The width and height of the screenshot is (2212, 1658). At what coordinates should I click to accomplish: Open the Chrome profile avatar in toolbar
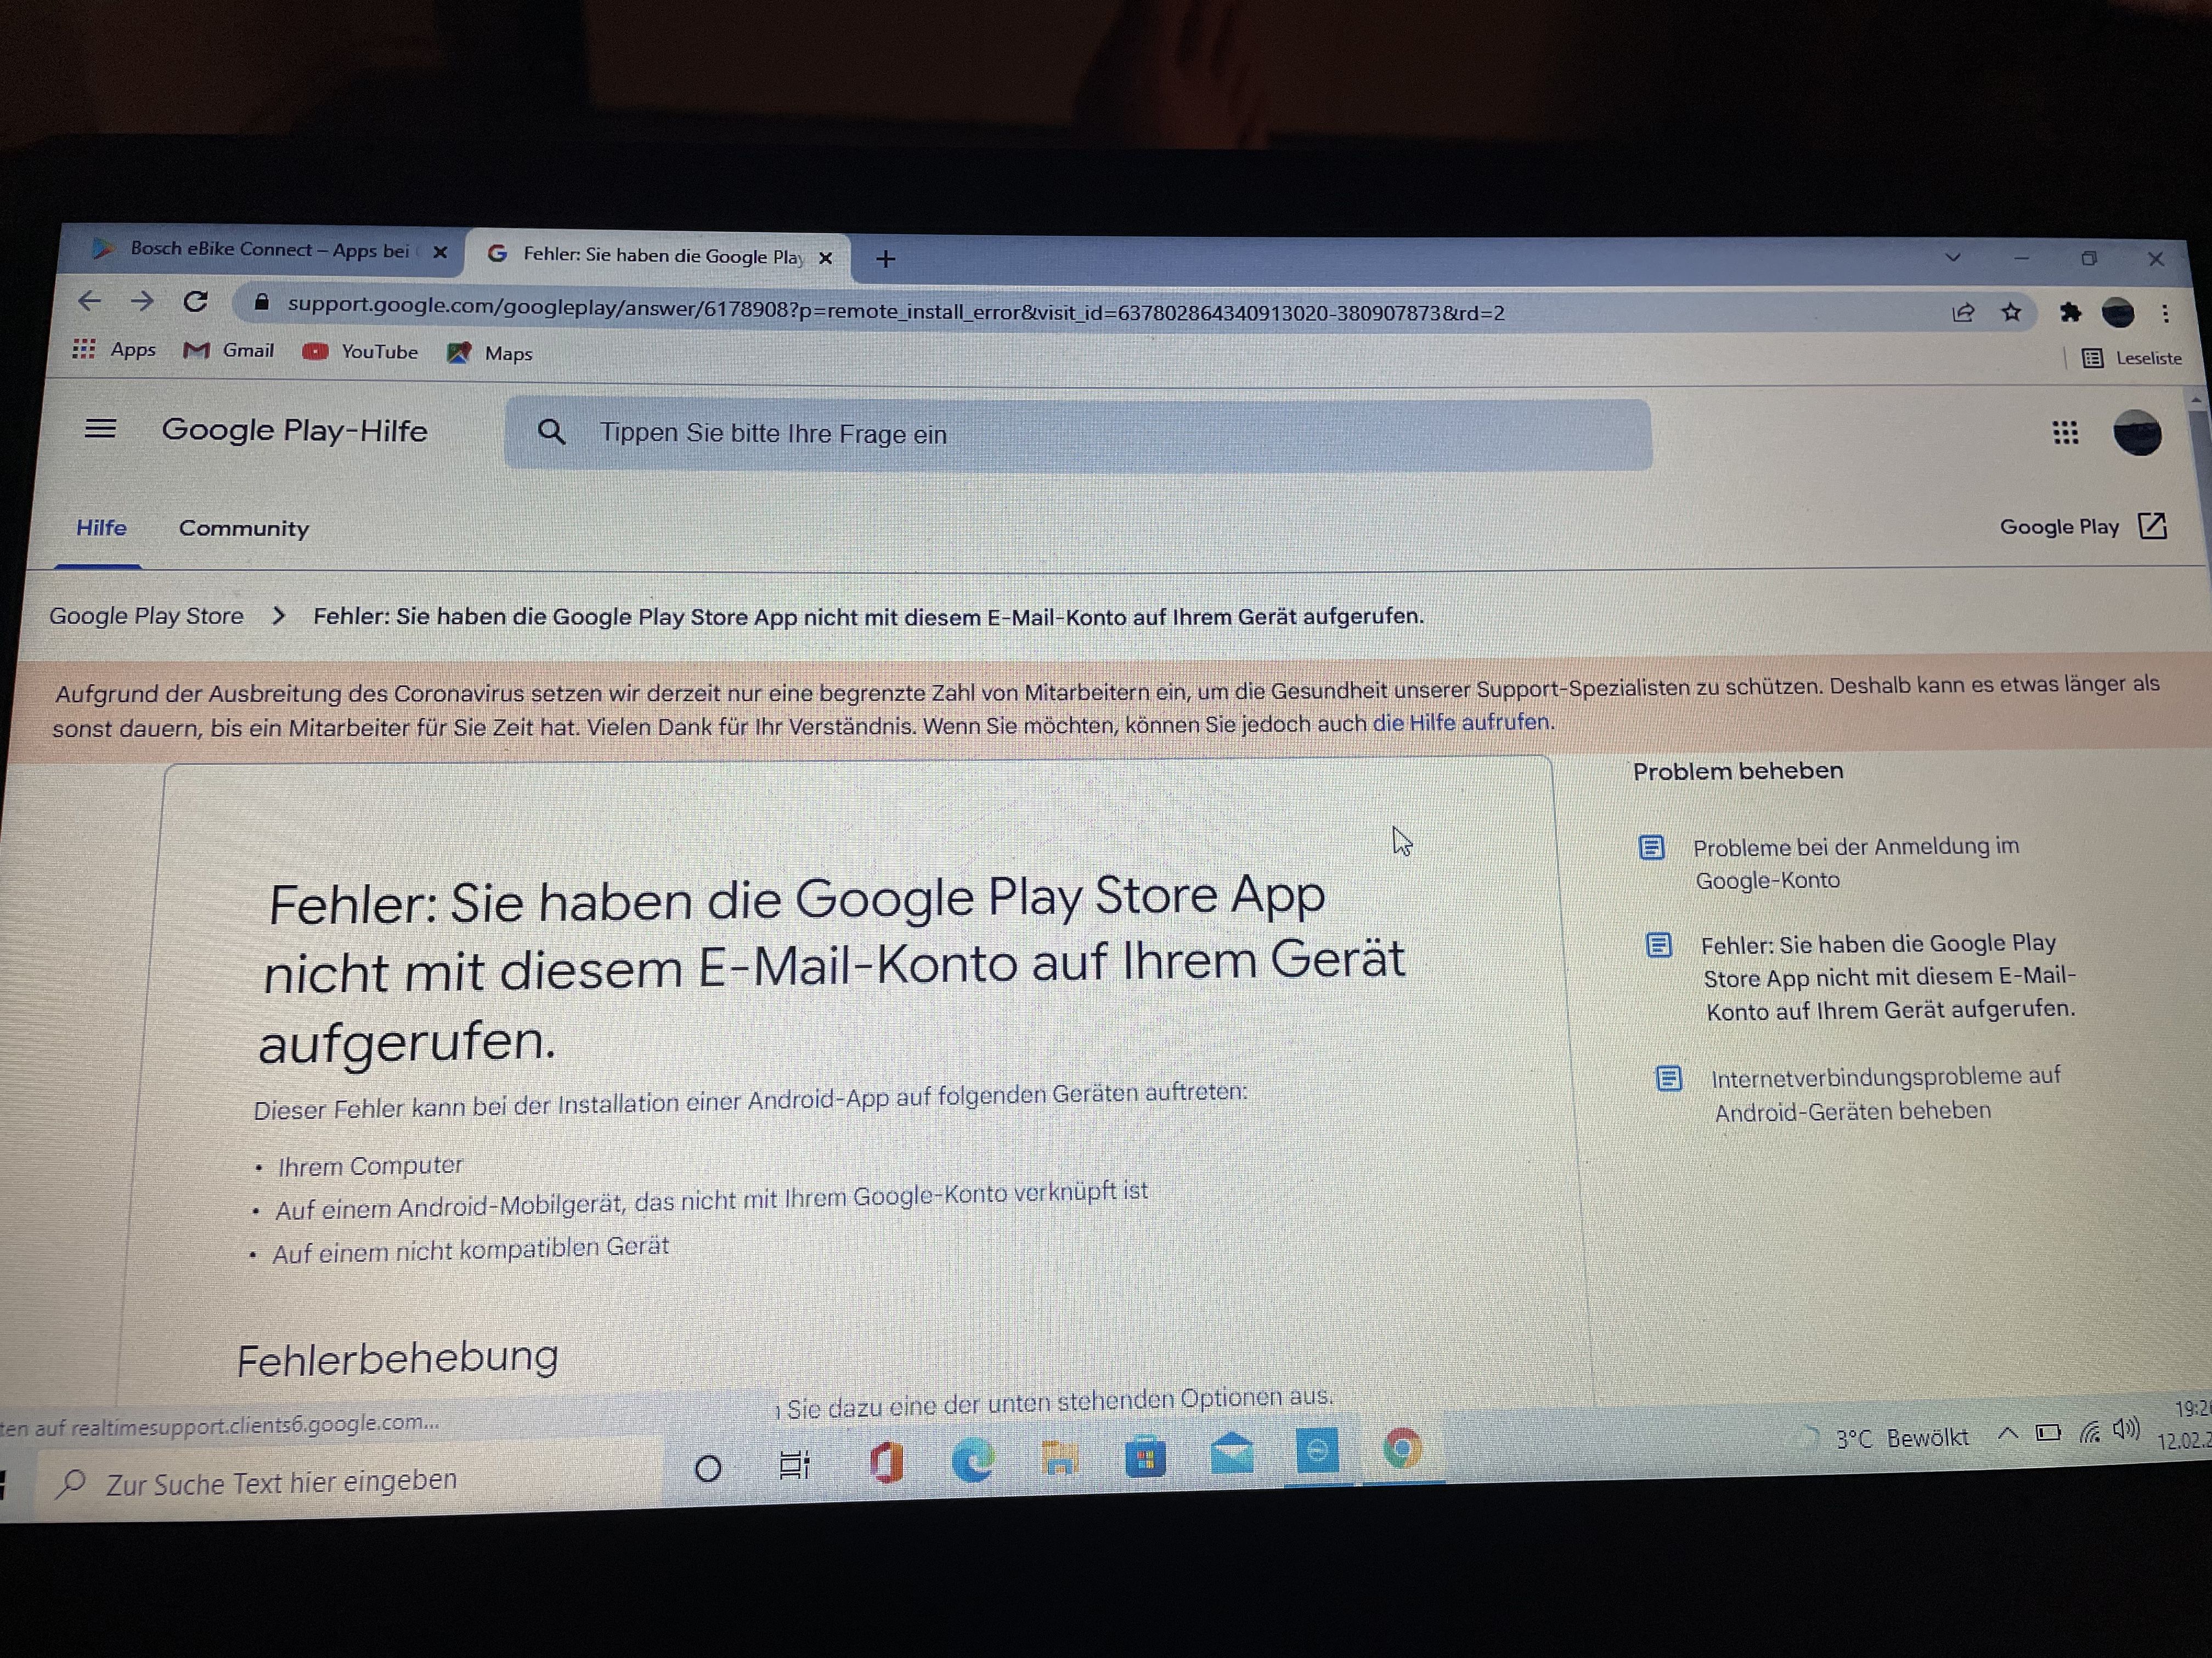pyautogui.click(x=2118, y=314)
